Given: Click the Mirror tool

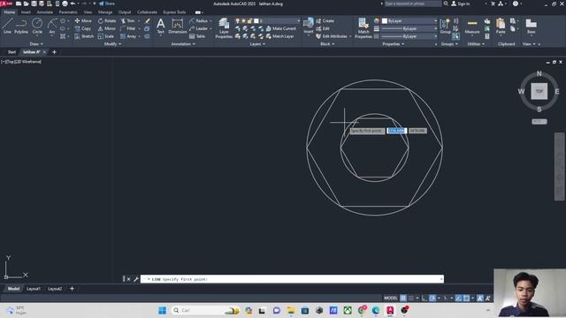Looking at the screenshot, I should point(107,28).
